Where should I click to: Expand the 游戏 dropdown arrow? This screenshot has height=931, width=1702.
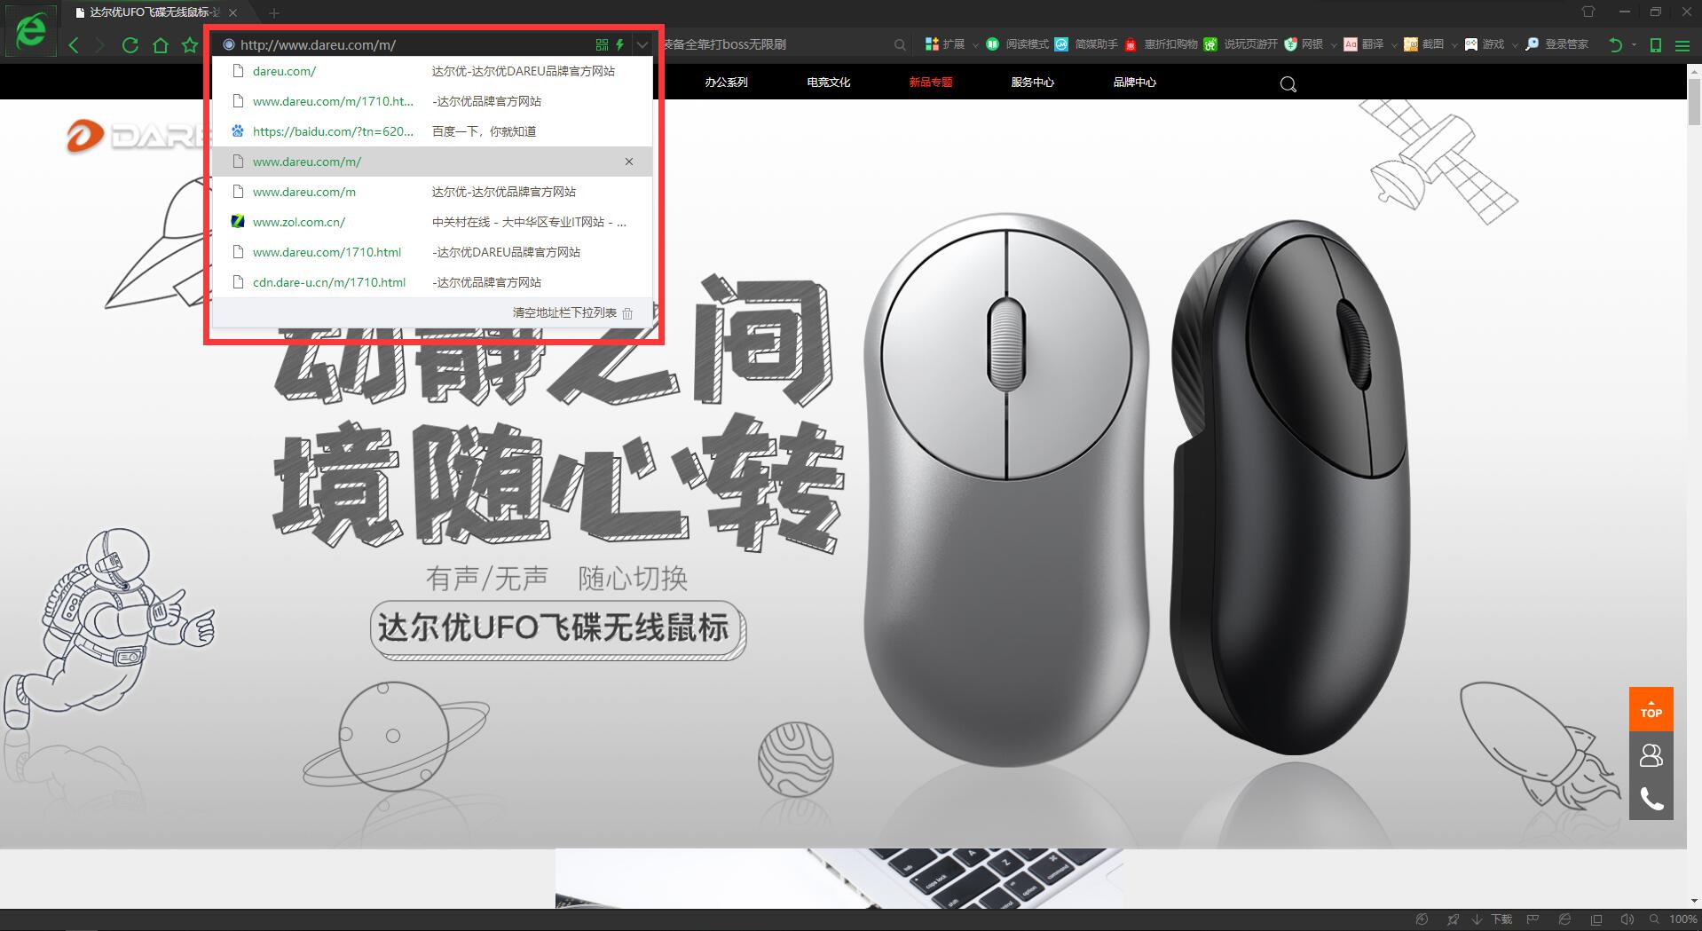tap(1515, 45)
